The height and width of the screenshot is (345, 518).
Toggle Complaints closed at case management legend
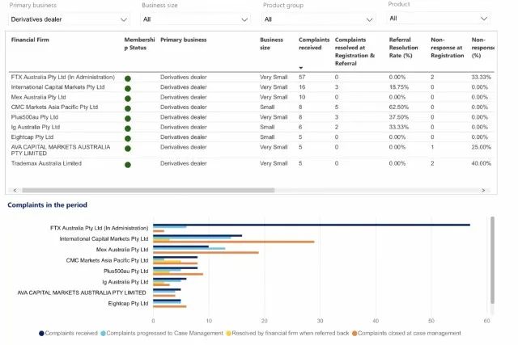[406, 333]
